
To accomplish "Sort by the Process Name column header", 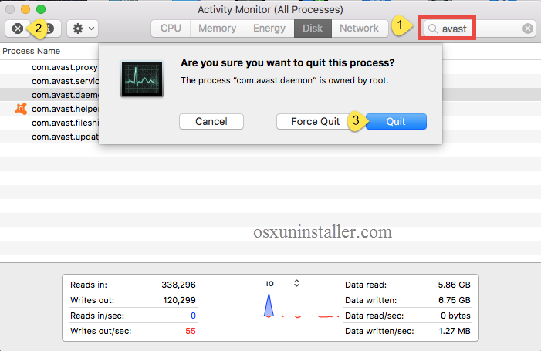I will point(32,51).
